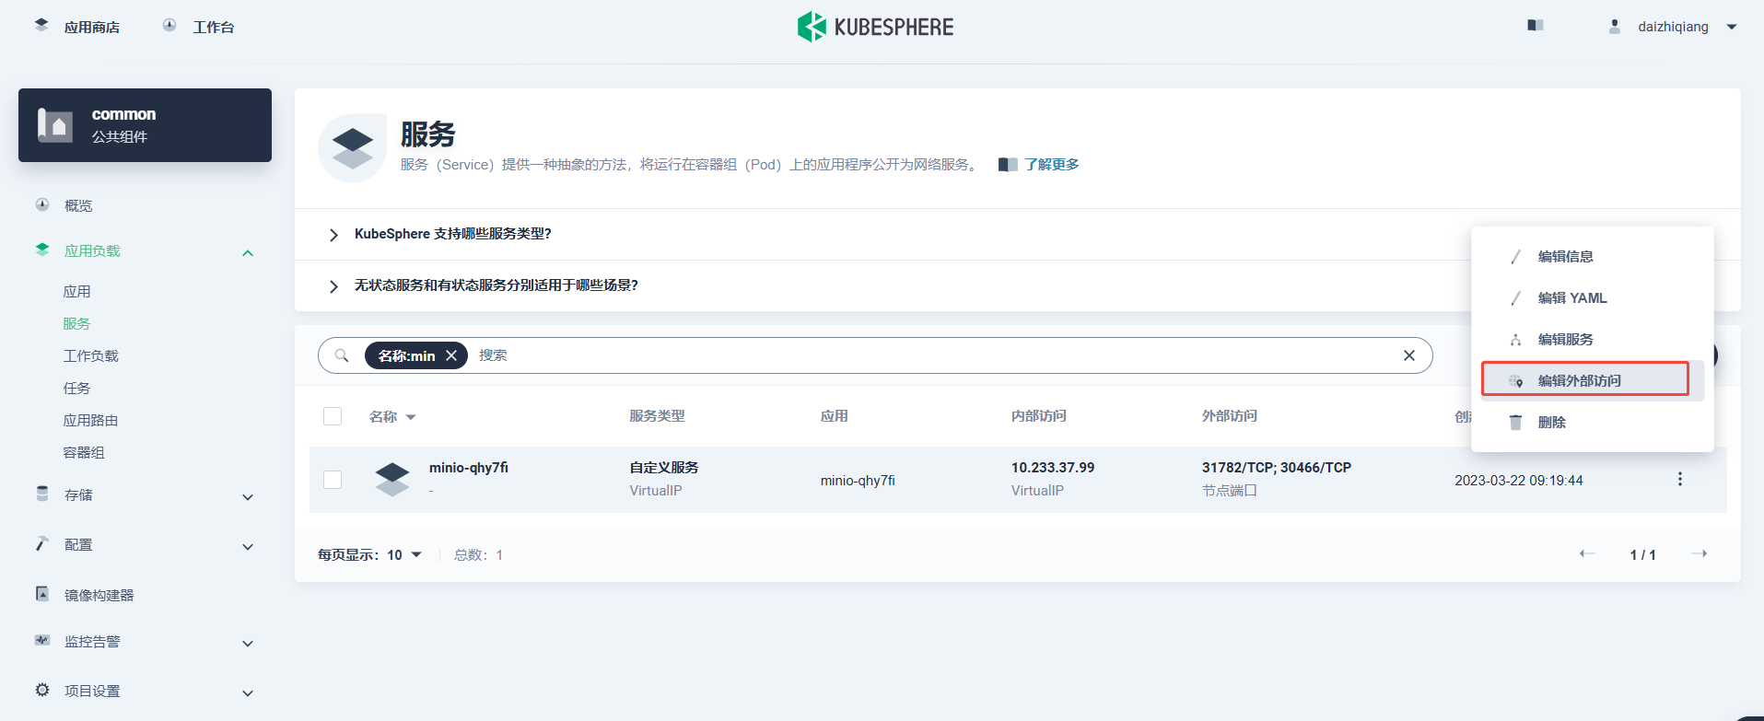Open the documentation book icon in header
This screenshot has height=721, width=1764.
[1535, 26]
